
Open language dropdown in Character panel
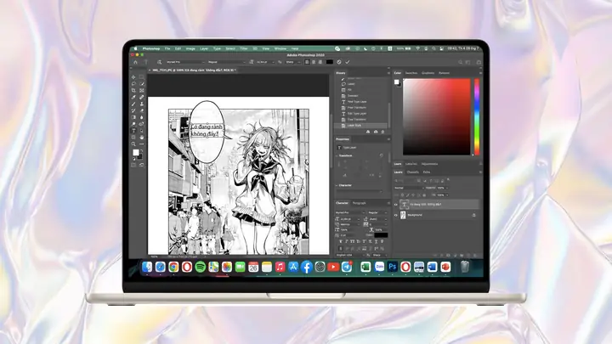point(350,255)
